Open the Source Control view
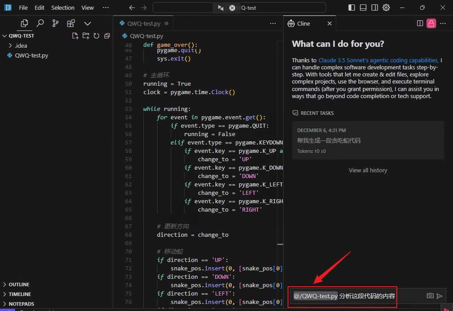This screenshot has width=453, height=311. [55, 23]
